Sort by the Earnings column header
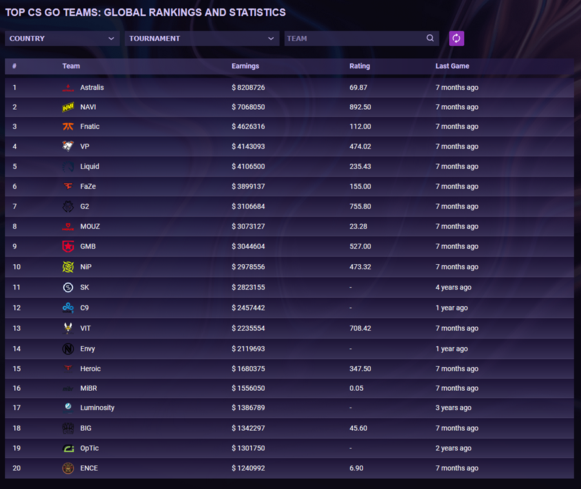This screenshot has width=581, height=489. coord(245,66)
